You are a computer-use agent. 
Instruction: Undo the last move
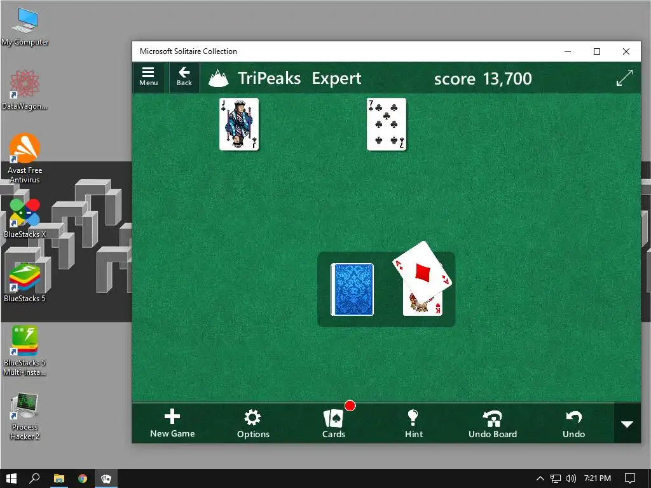573,423
